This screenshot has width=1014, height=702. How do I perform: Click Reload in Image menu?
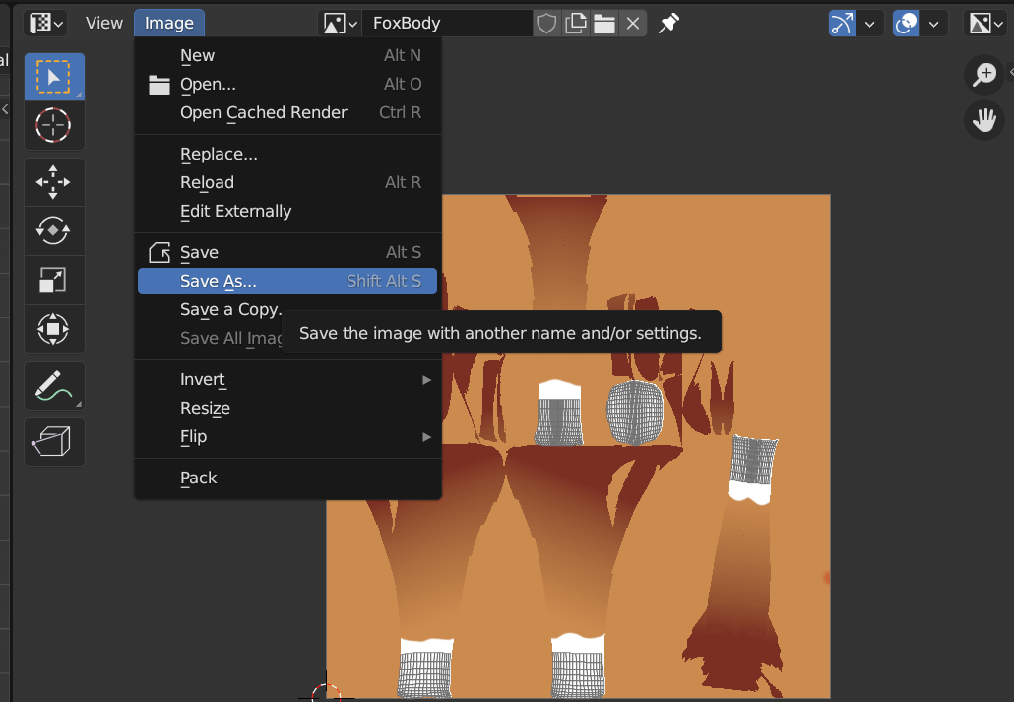pos(287,182)
